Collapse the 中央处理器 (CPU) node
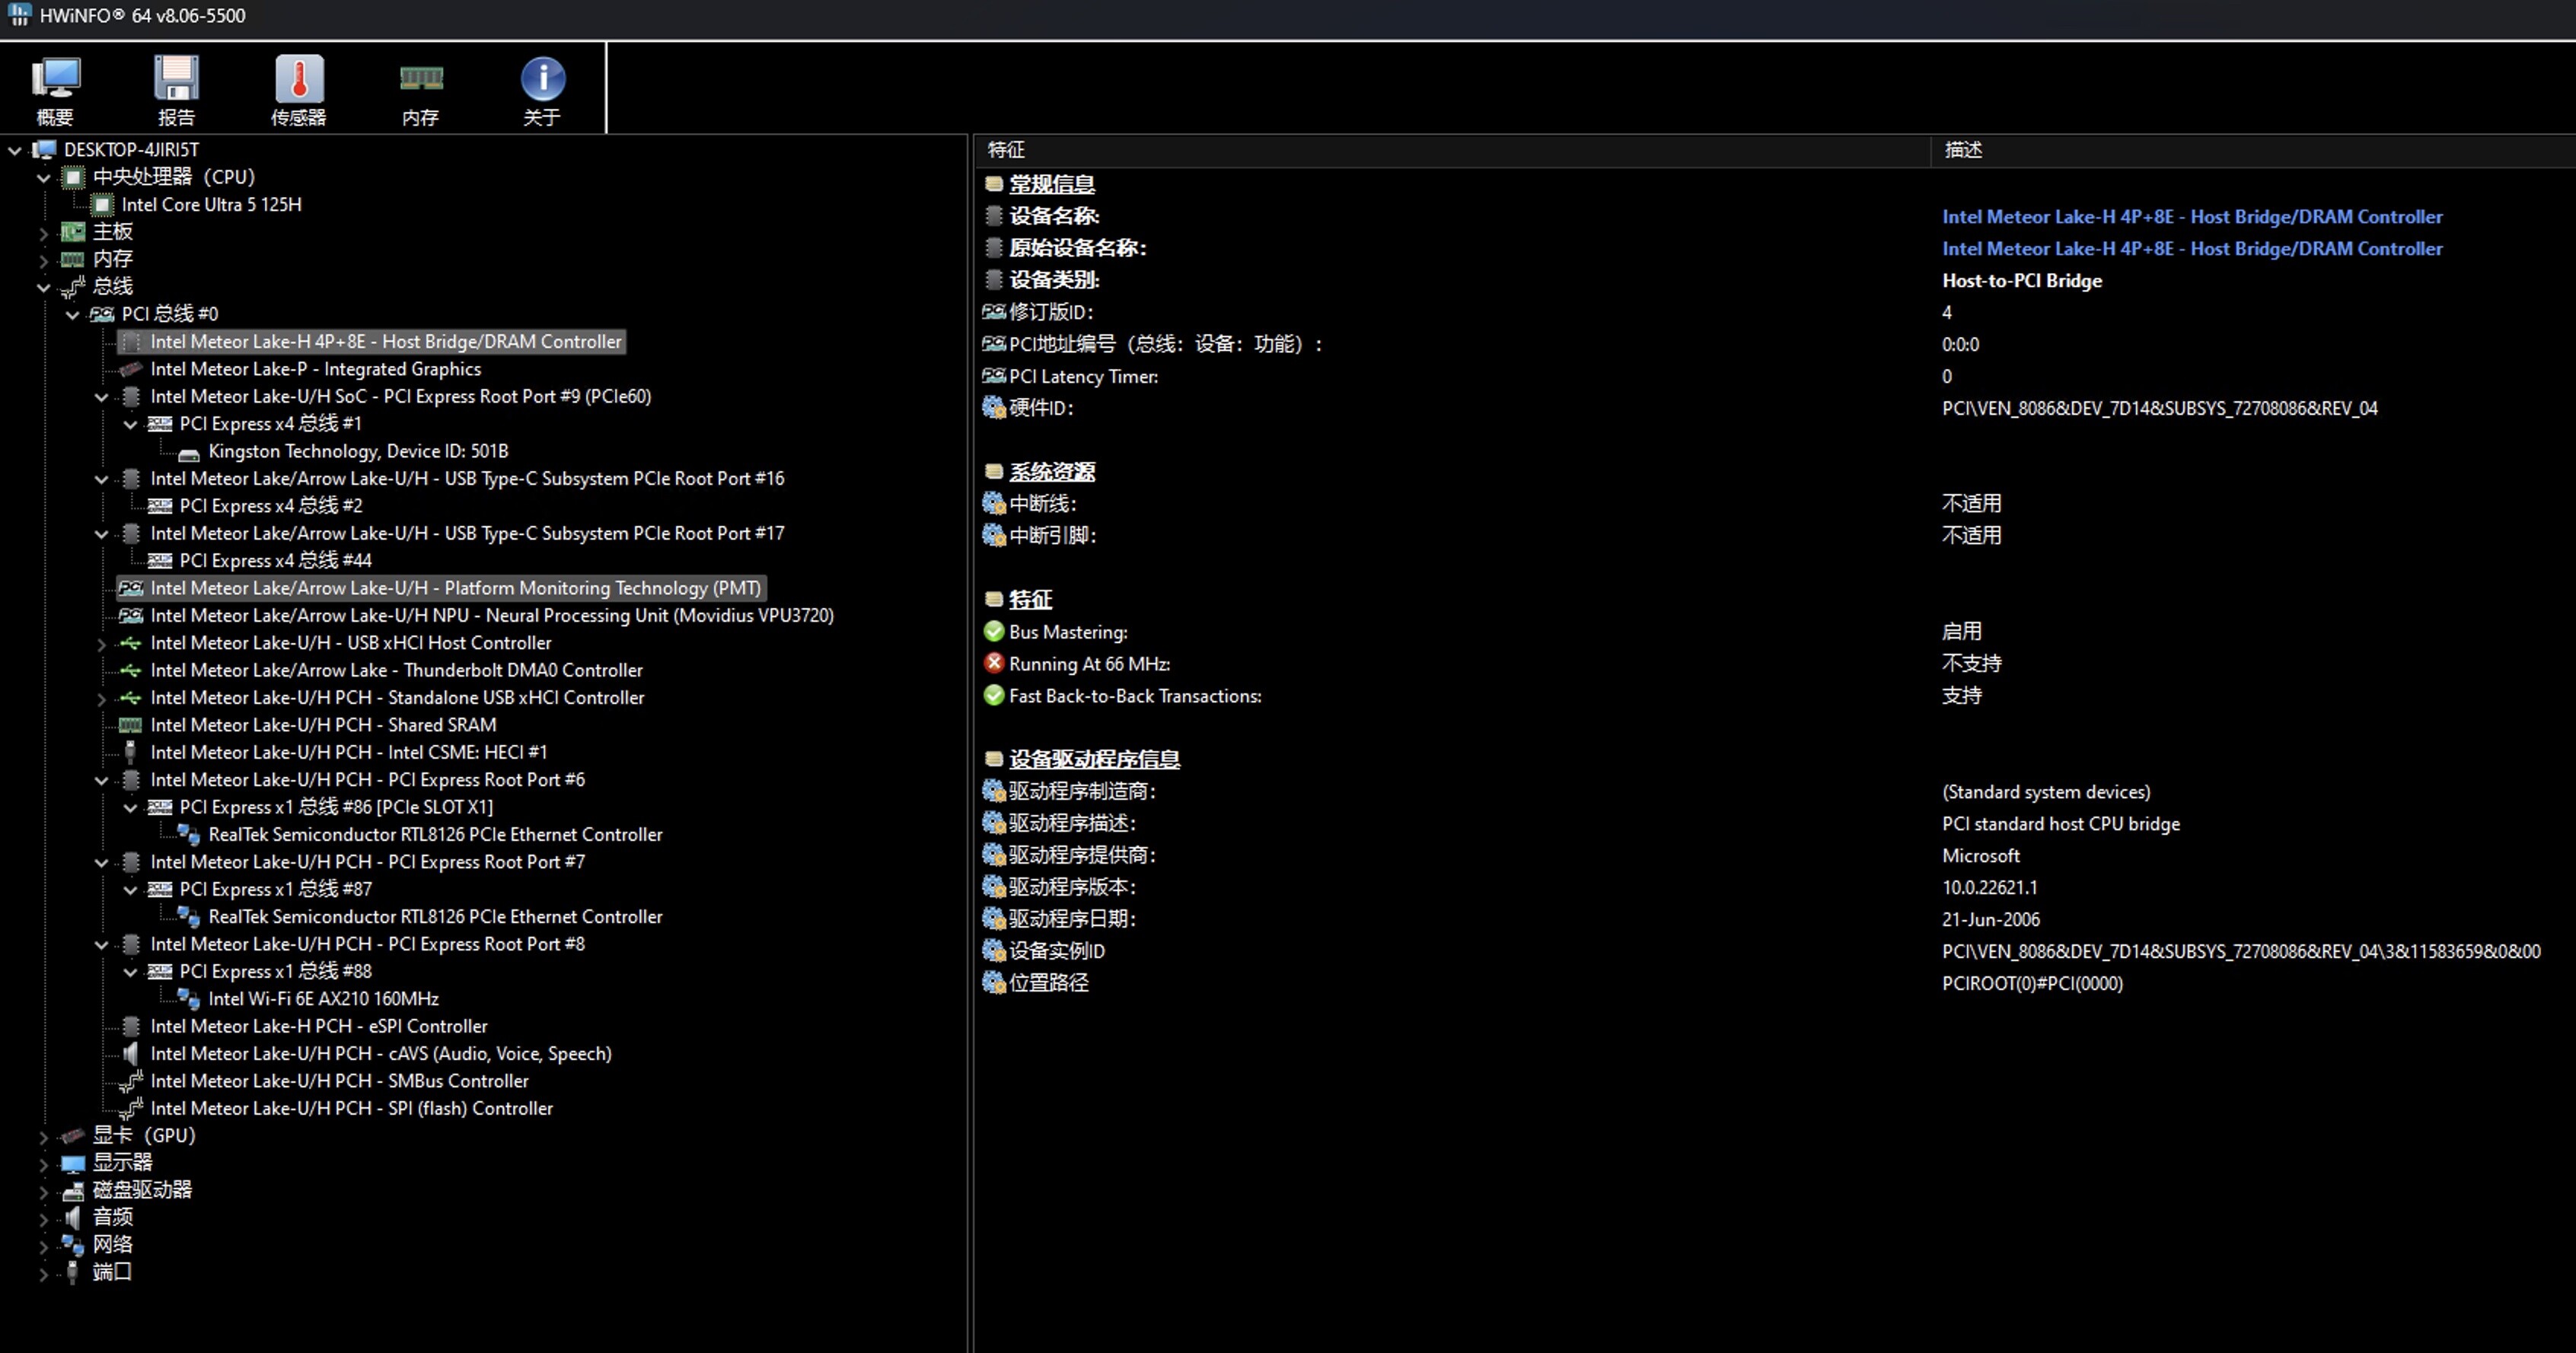 43,178
